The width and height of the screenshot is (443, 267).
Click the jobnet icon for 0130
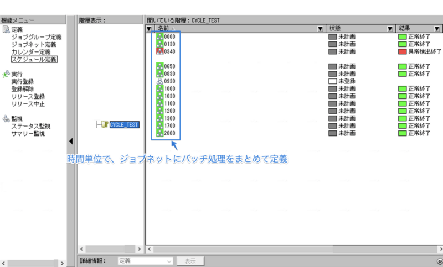tap(160, 44)
